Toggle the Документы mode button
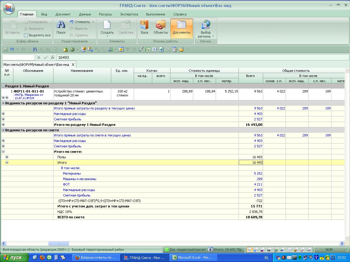This screenshot has height=262, width=350. pyautogui.click(x=181, y=28)
